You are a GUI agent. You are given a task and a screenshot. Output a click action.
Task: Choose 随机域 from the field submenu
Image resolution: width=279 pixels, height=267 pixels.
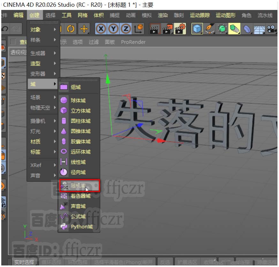pos(79,186)
